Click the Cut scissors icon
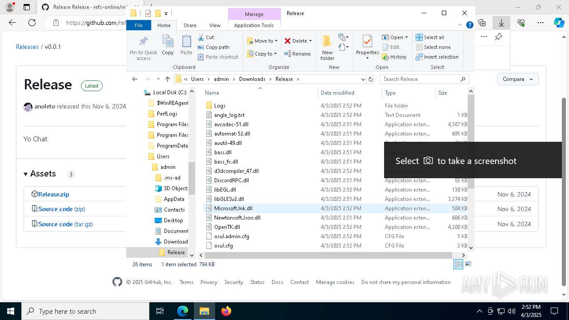This screenshot has width=569, height=320. [201, 37]
